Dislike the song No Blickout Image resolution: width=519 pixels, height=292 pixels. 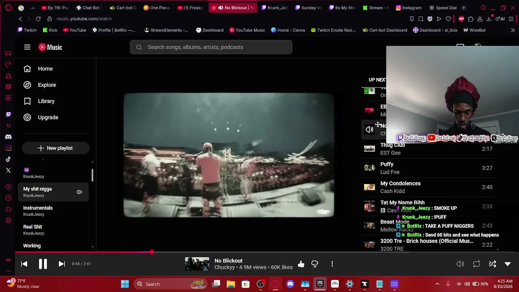[x=315, y=264]
